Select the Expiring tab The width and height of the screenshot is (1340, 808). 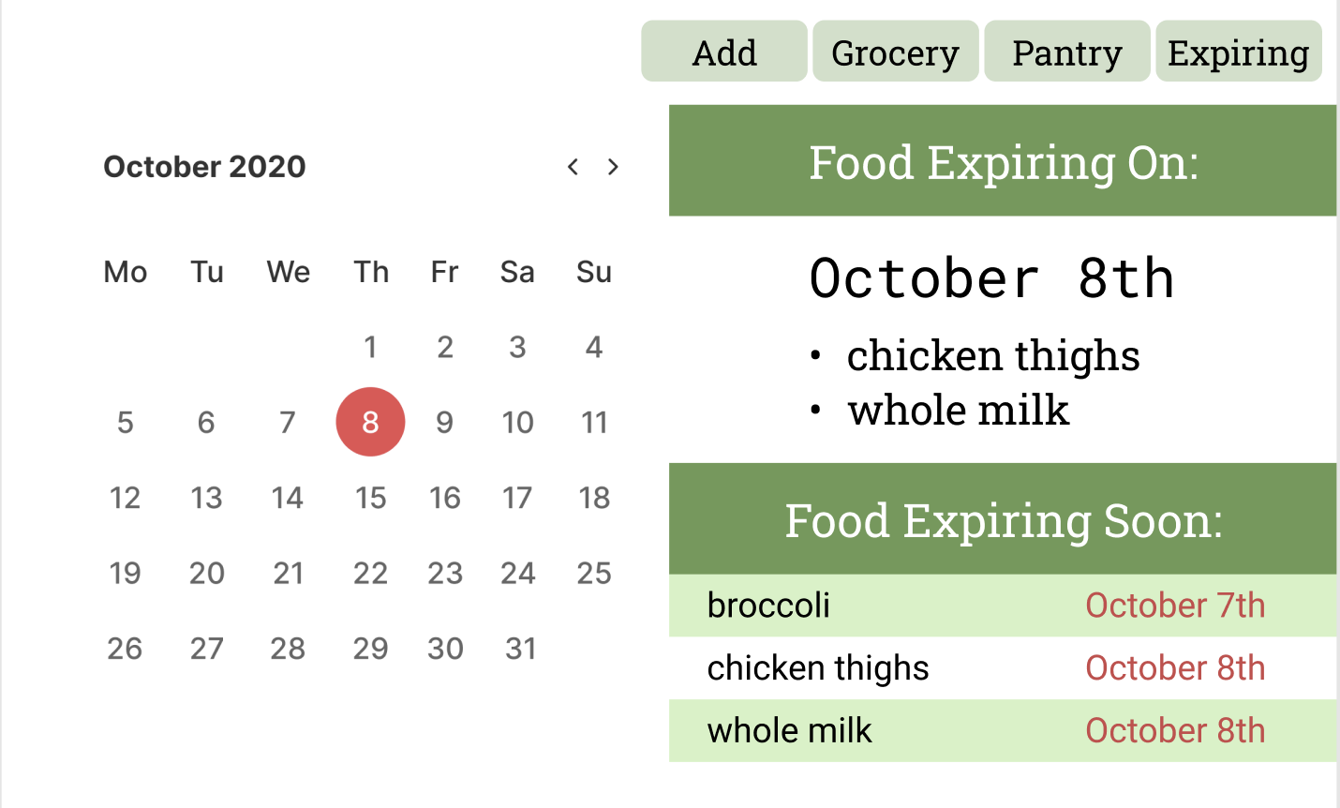[1239, 52]
